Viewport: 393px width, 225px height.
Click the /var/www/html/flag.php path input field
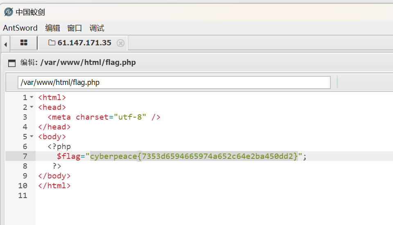pyautogui.click(x=174, y=82)
